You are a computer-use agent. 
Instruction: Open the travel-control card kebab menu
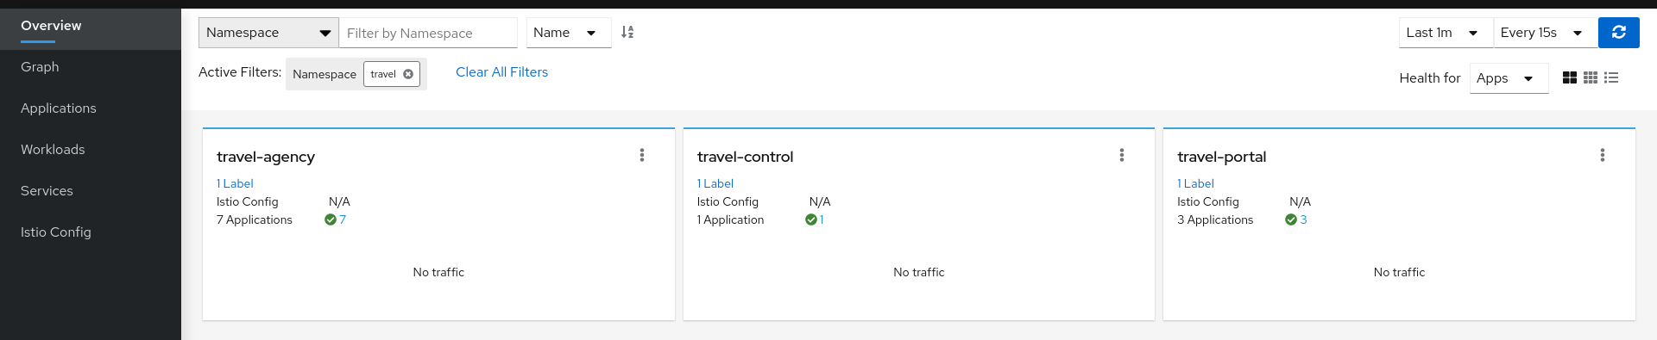[x=1122, y=155]
